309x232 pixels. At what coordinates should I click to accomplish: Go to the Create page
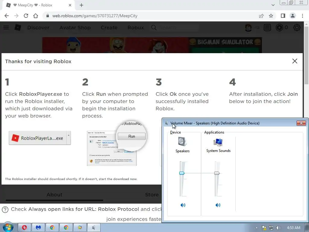[109, 27]
